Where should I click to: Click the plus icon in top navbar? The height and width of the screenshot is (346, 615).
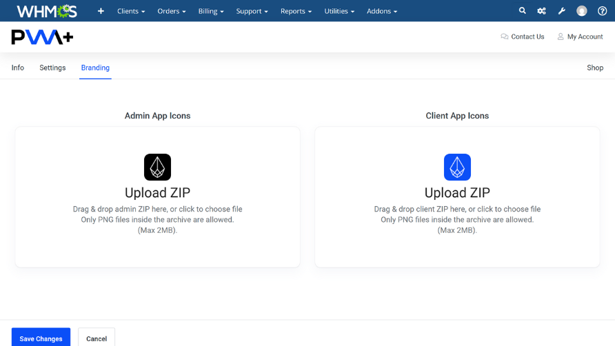101,11
